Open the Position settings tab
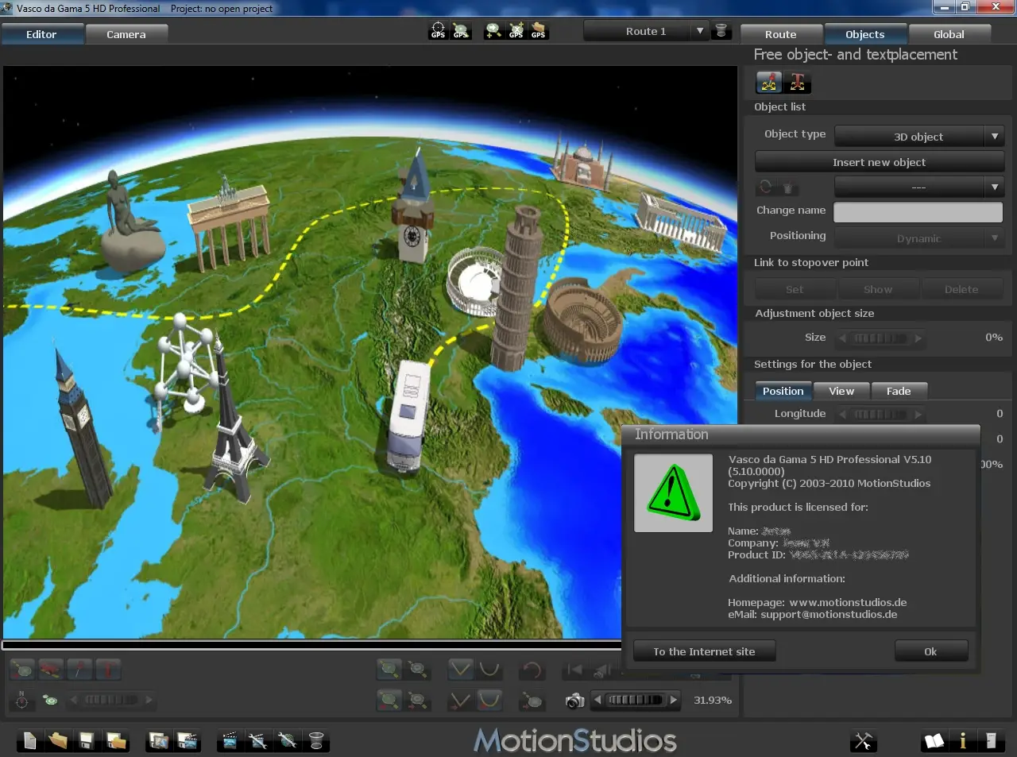 tap(783, 391)
